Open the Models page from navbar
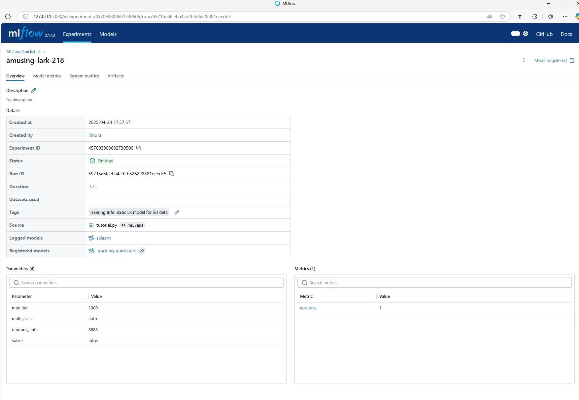 click(x=108, y=34)
